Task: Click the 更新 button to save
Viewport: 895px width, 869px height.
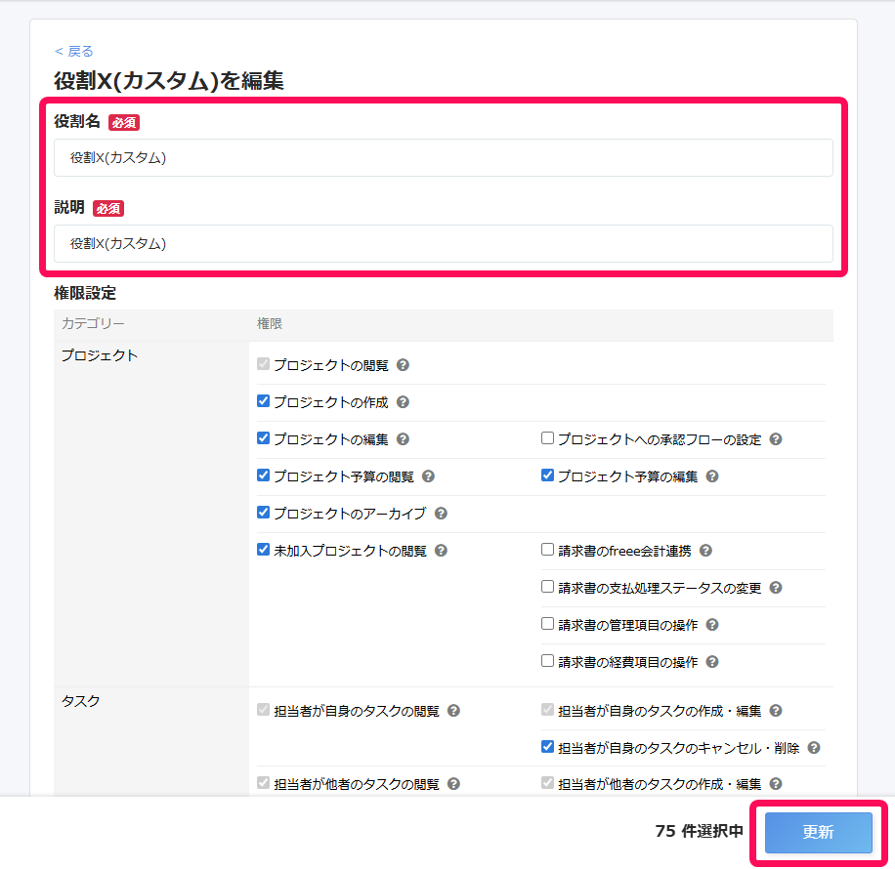Action: 821,833
